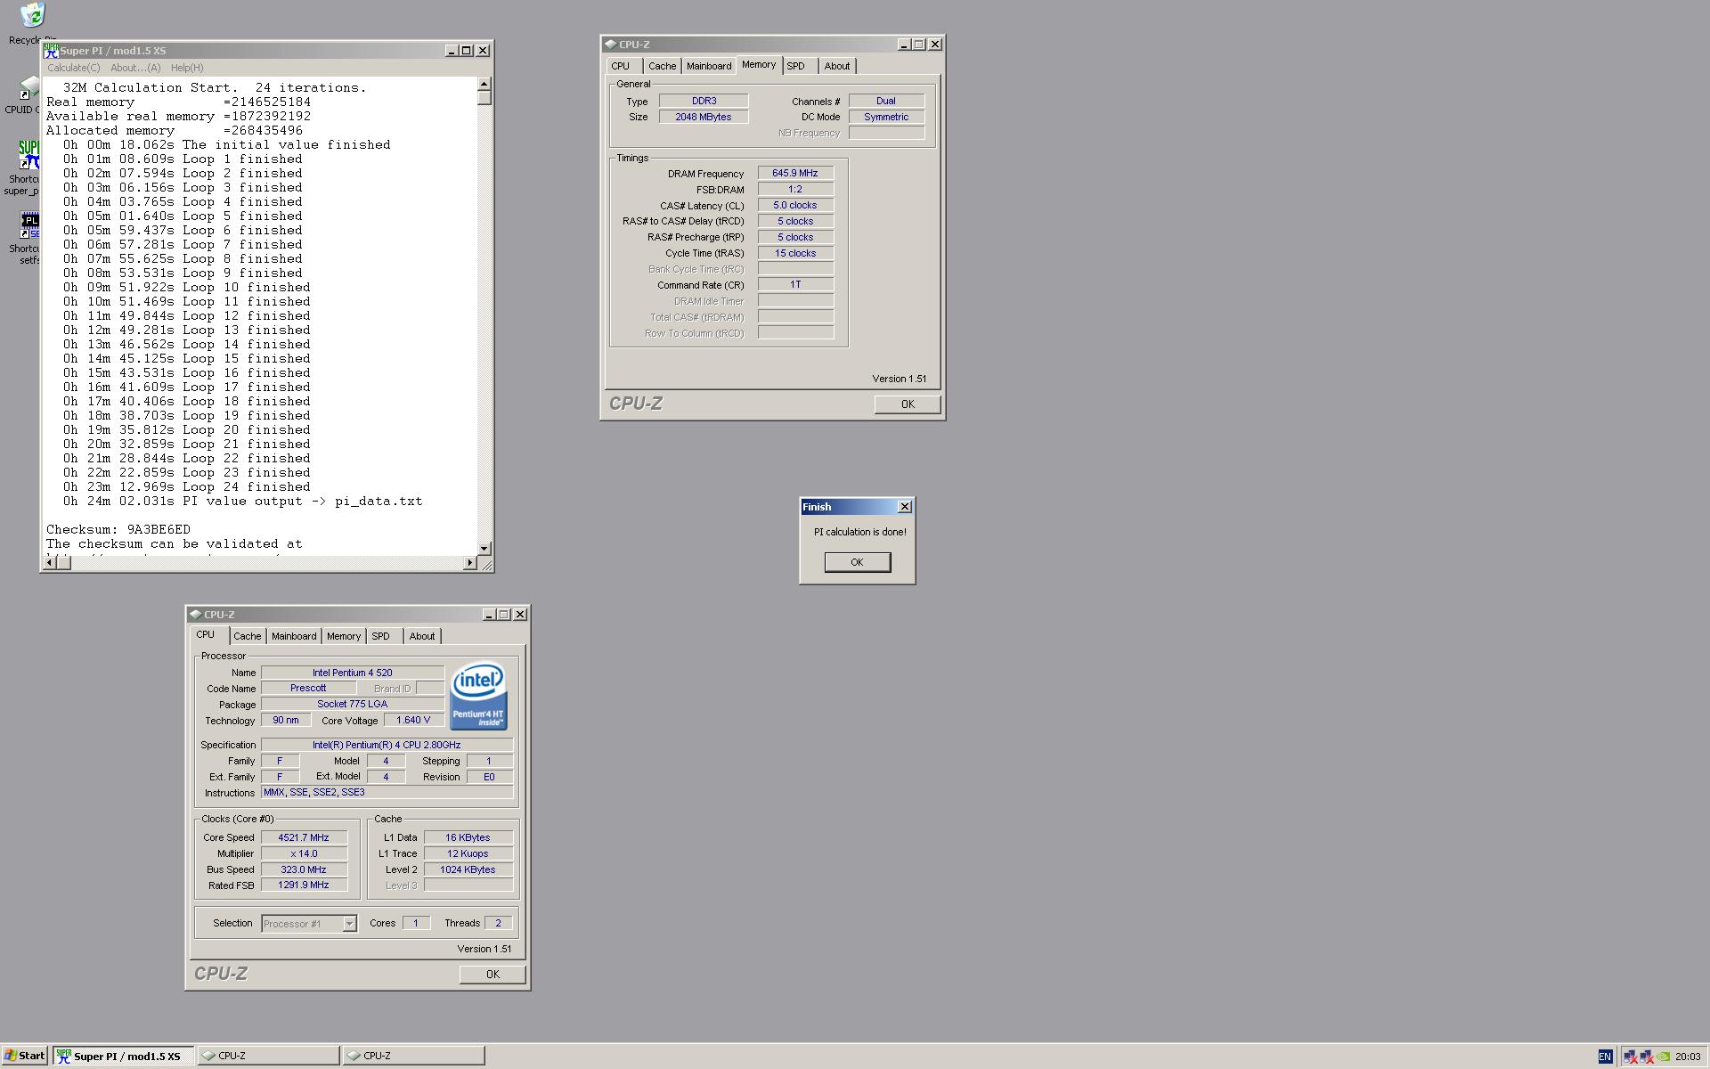
Task: Minimize the Super PI window
Action: coord(451,51)
